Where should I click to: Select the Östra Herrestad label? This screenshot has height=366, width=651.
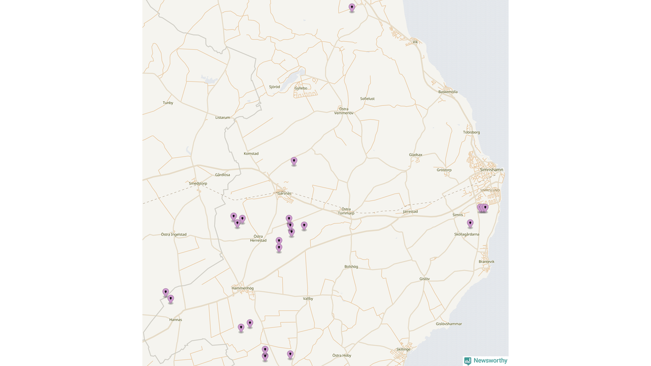pyautogui.click(x=258, y=238)
